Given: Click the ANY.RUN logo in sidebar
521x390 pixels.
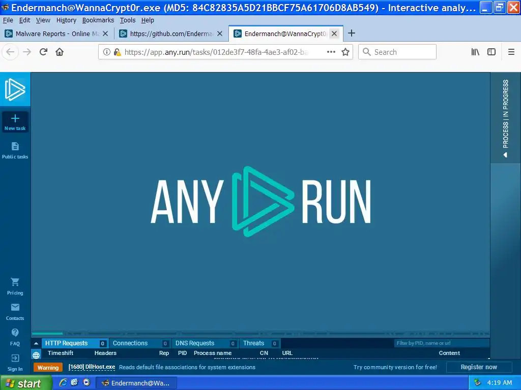Looking at the screenshot, I should [15, 89].
